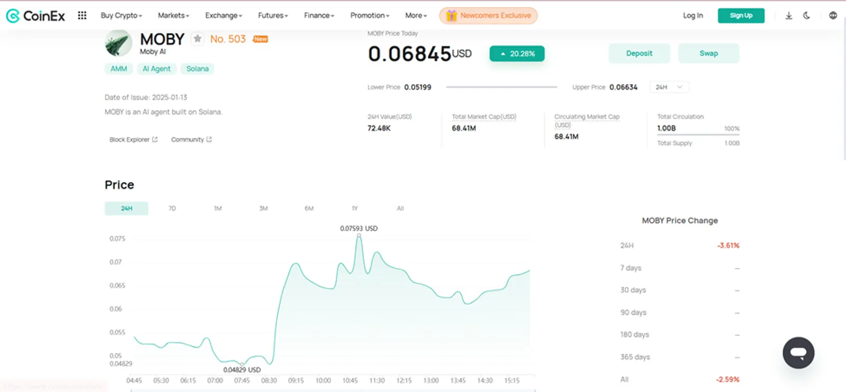The image size is (846, 392).
Task: Toggle dark mode moon icon
Action: point(806,16)
